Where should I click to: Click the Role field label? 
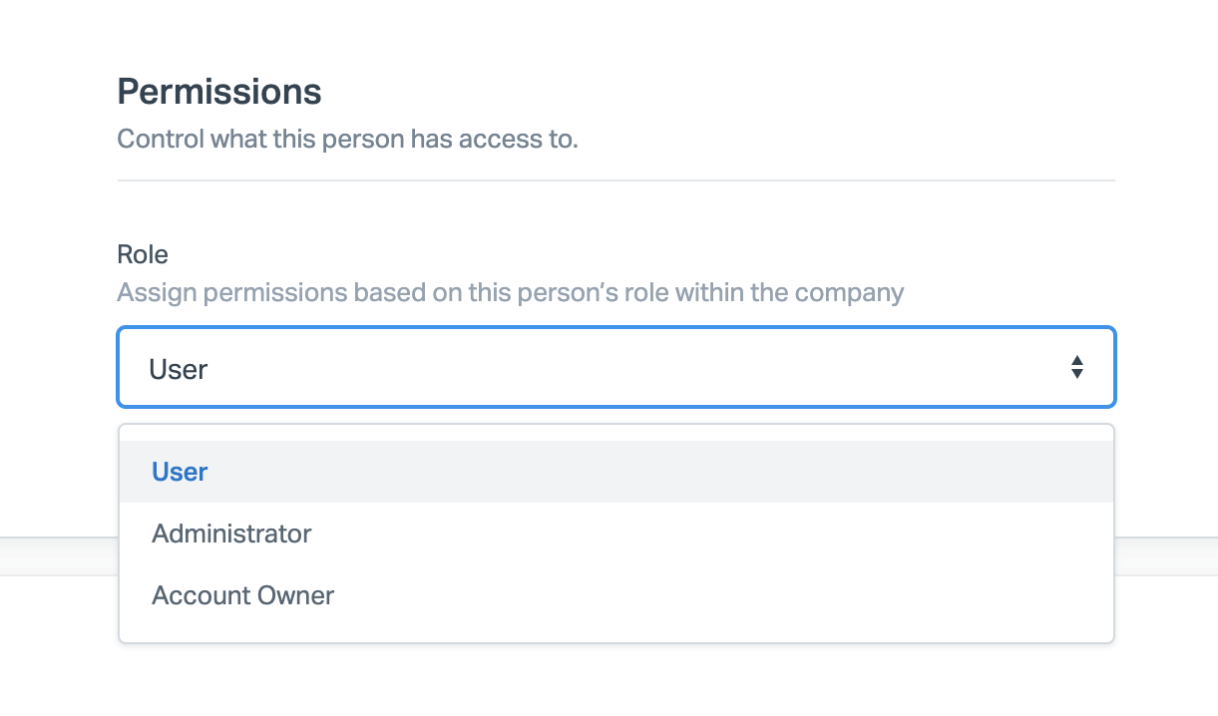(x=143, y=253)
